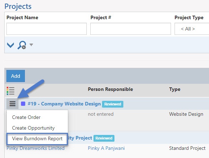Click the multicolored list view icon
209x158 pixels.
pyautogui.click(x=10, y=91)
